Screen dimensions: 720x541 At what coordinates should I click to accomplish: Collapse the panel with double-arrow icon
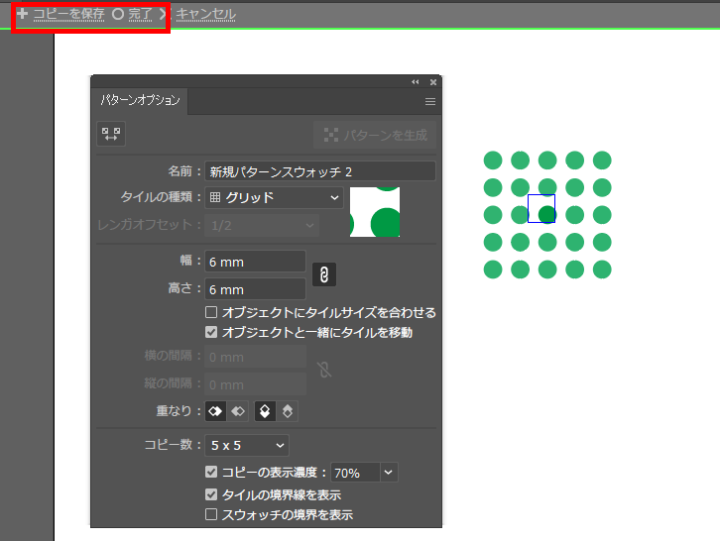[x=416, y=82]
